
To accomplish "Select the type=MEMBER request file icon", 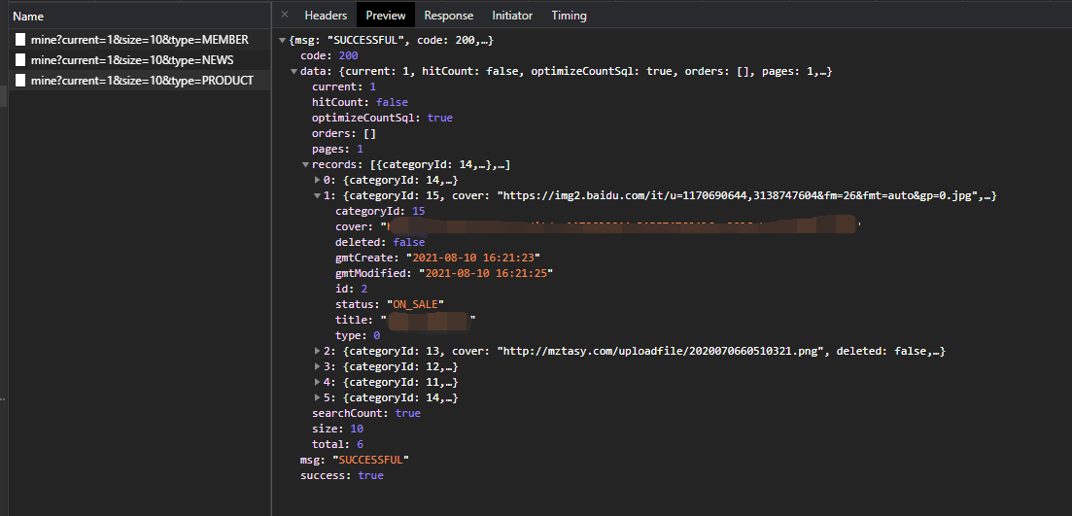I will point(20,40).
